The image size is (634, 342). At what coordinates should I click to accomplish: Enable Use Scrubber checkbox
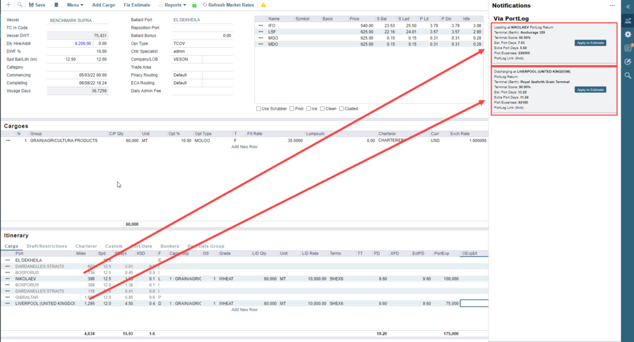258,108
